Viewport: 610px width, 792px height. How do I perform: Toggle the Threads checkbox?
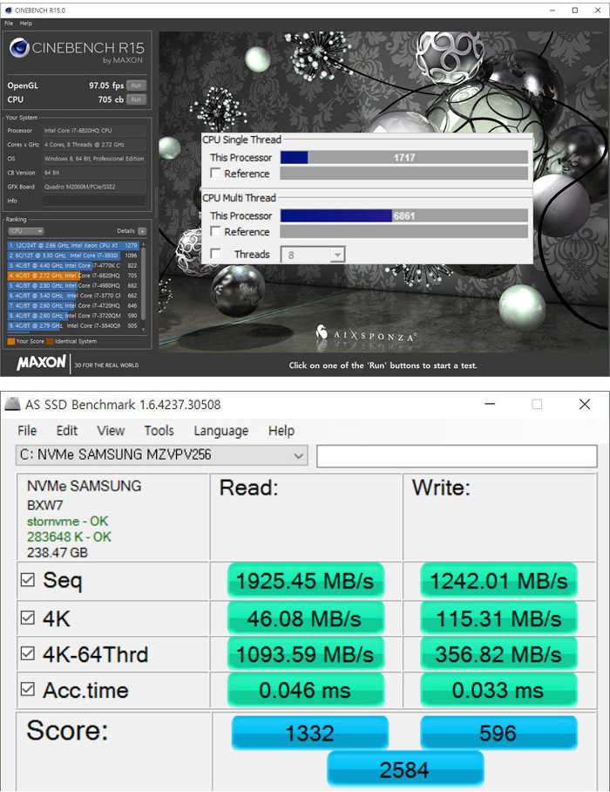click(x=215, y=254)
